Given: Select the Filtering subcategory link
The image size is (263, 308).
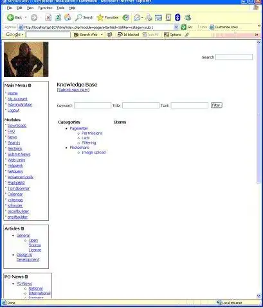Looking at the screenshot, I should click(x=89, y=142).
